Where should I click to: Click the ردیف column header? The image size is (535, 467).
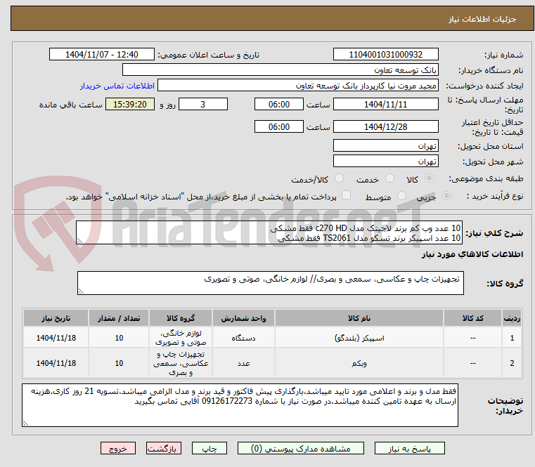[512, 318]
